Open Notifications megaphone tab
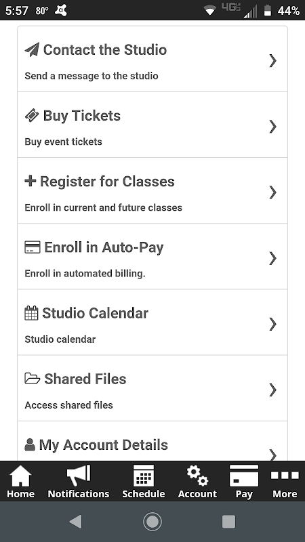Viewport: 305px width, 542px height. click(79, 482)
